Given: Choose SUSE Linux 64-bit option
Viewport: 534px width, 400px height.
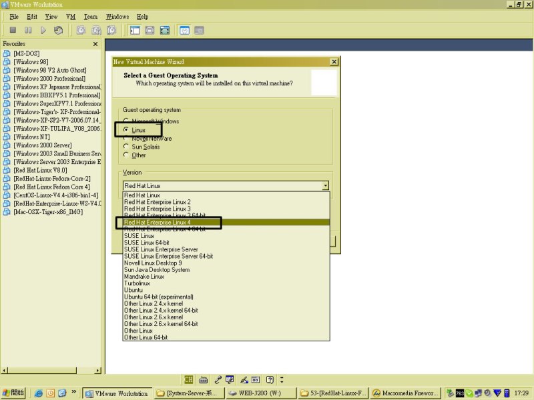Looking at the screenshot, I should pos(226,243).
